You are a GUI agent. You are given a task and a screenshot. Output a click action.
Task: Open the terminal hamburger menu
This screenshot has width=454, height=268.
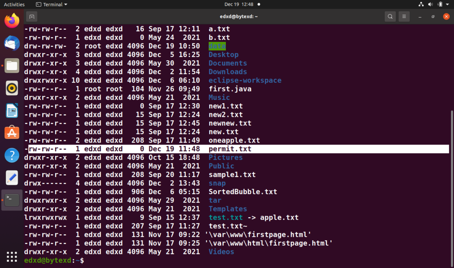click(404, 16)
